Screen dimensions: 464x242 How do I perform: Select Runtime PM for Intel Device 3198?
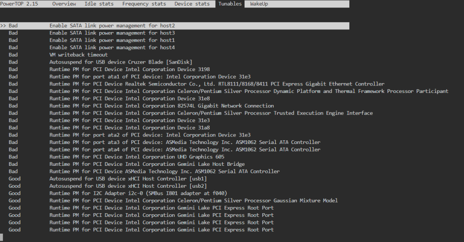(109, 69)
